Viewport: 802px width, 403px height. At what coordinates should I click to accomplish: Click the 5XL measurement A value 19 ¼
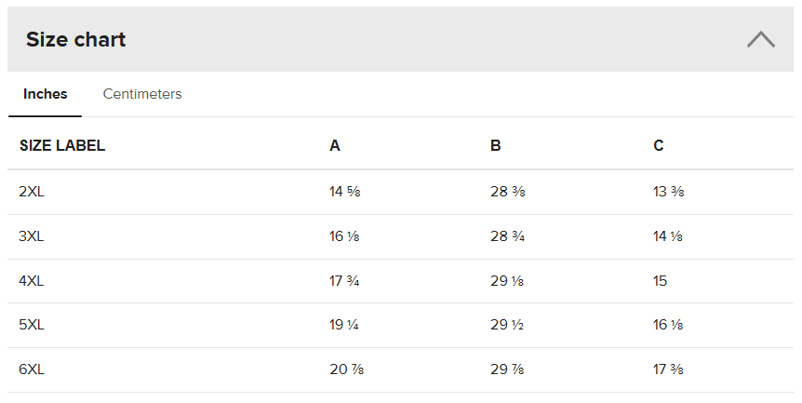pyautogui.click(x=344, y=325)
